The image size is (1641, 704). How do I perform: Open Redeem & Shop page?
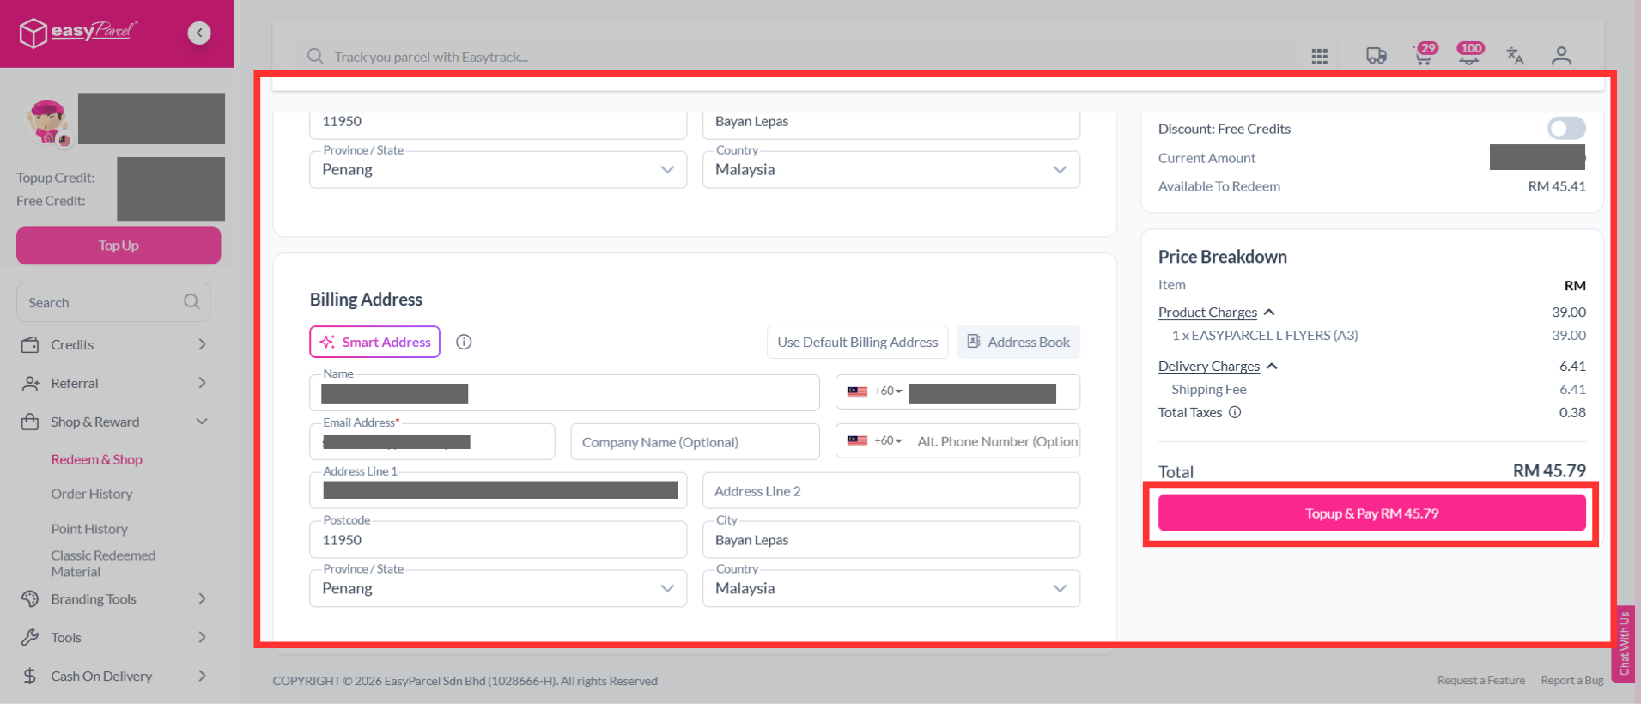click(96, 459)
